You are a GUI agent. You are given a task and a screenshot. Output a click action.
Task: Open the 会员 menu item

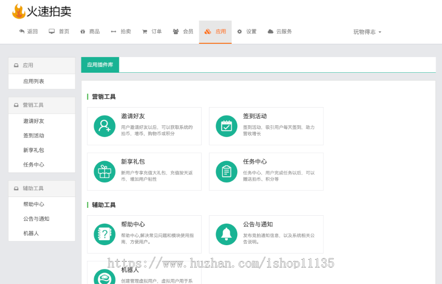183,31
